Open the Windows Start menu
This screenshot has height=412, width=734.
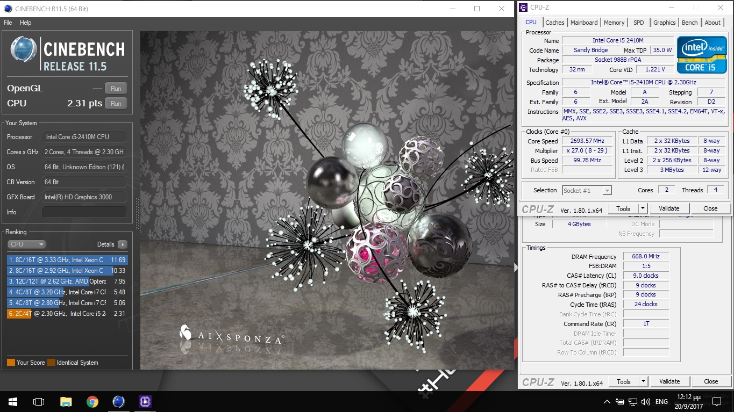click(13, 401)
